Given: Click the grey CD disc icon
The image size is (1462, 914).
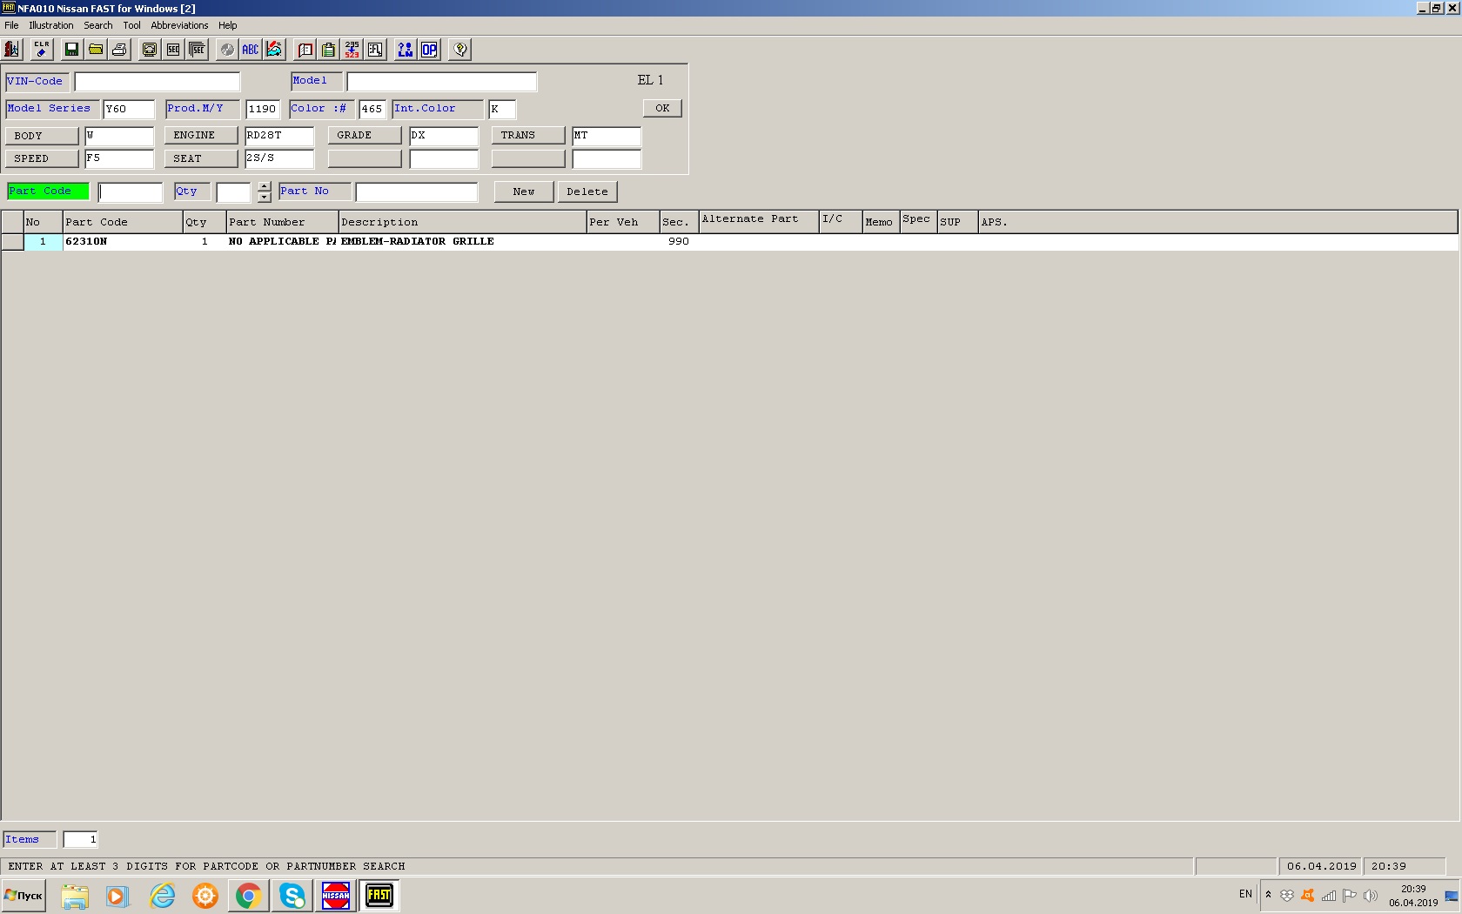Looking at the screenshot, I should tap(227, 50).
